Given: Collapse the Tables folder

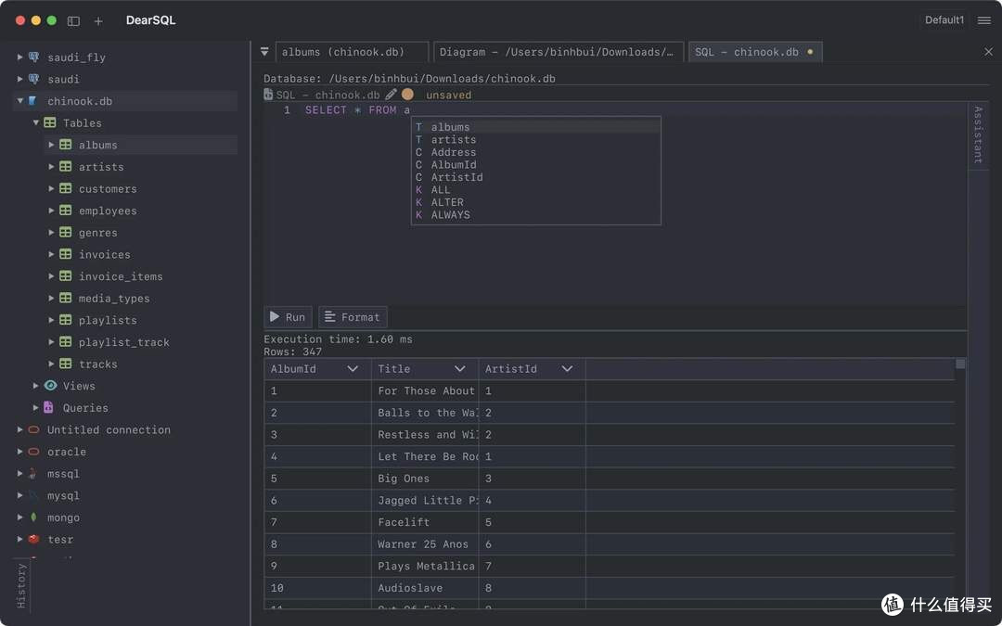Looking at the screenshot, I should tap(36, 122).
